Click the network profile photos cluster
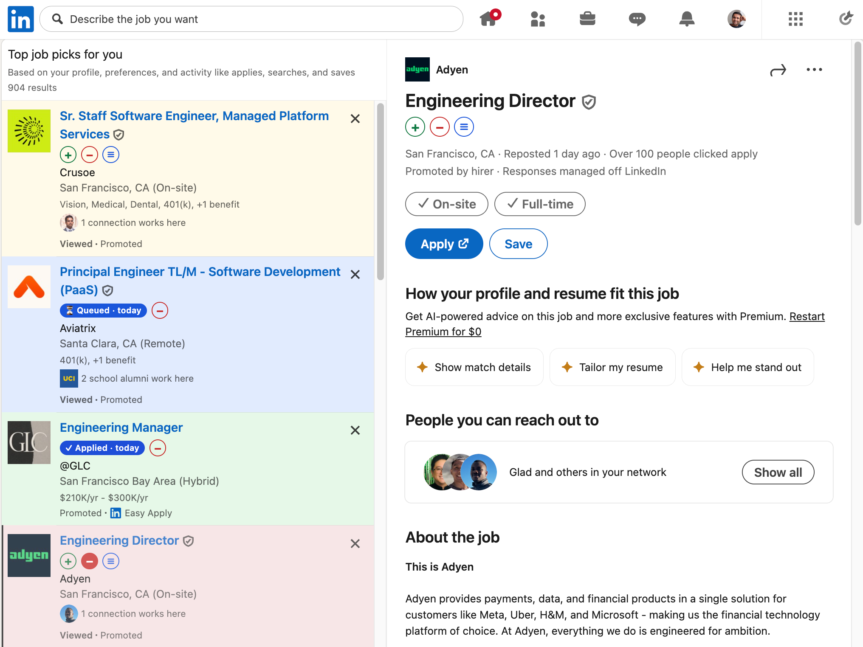The width and height of the screenshot is (863, 647). 460,473
